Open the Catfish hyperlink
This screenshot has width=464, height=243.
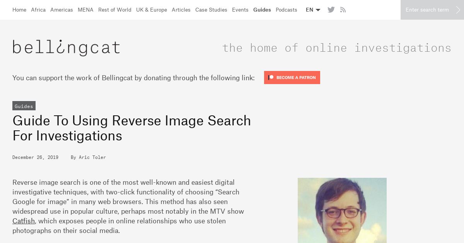click(24, 221)
